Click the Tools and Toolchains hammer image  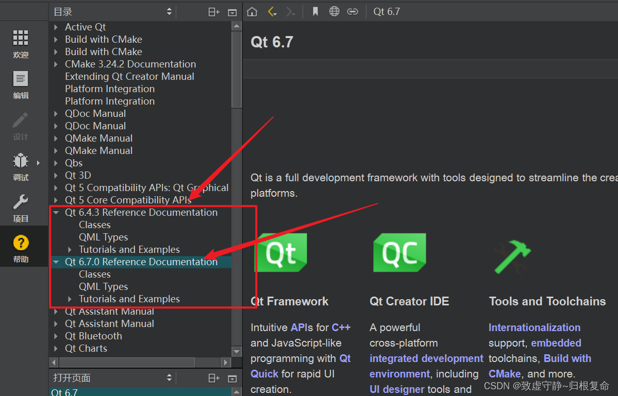[x=512, y=256]
